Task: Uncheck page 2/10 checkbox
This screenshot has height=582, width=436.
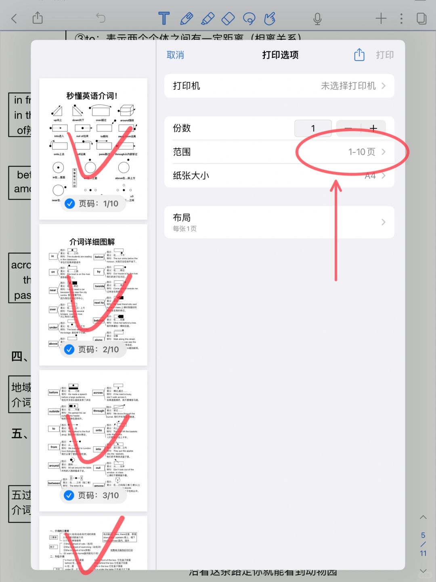Action: (69, 350)
